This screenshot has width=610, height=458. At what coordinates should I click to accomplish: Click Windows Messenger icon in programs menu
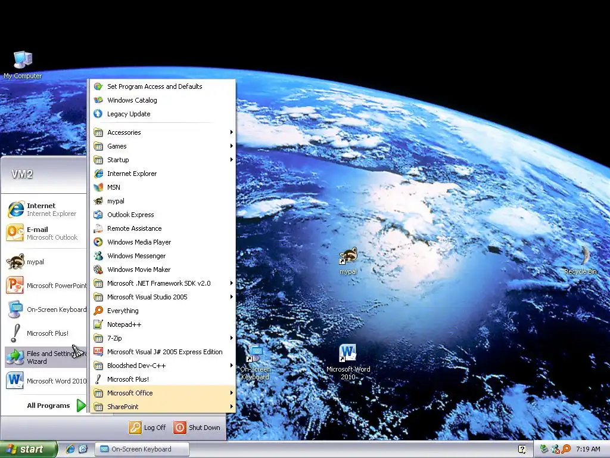[x=98, y=256]
